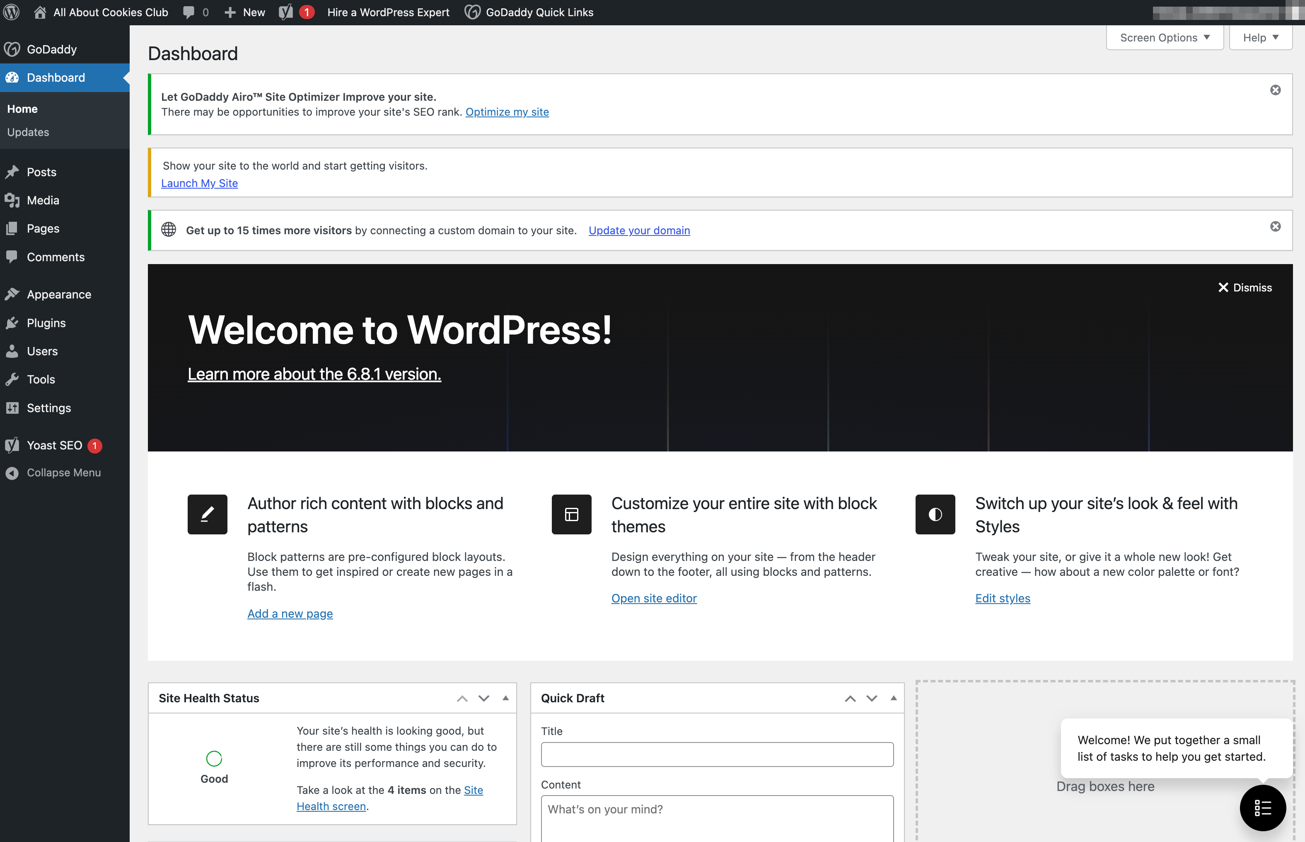Open the Home submenu item
Viewport: 1305px width, 842px height.
[x=22, y=109]
